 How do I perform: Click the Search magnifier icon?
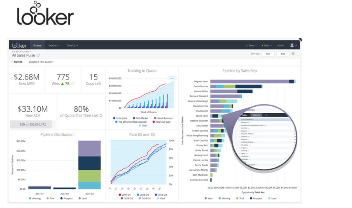click(x=247, y=45)
